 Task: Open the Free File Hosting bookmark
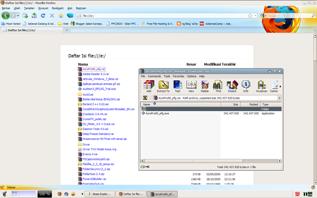click(158, 24)
